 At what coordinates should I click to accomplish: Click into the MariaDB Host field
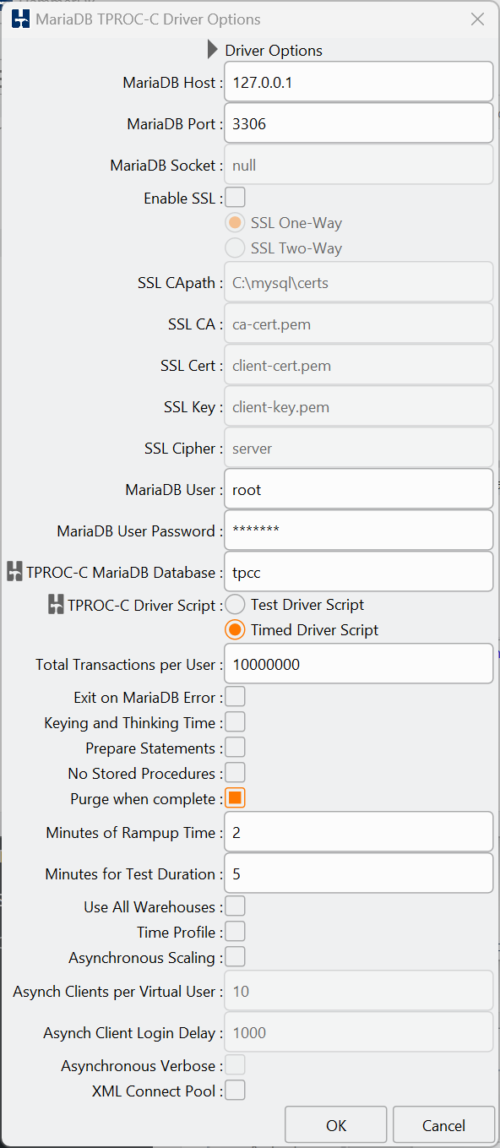[359, 82]
